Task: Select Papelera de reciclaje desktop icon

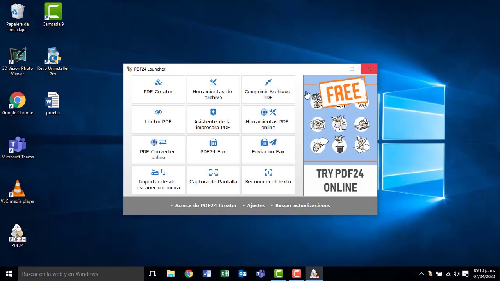Action: [x=18, y=18]
